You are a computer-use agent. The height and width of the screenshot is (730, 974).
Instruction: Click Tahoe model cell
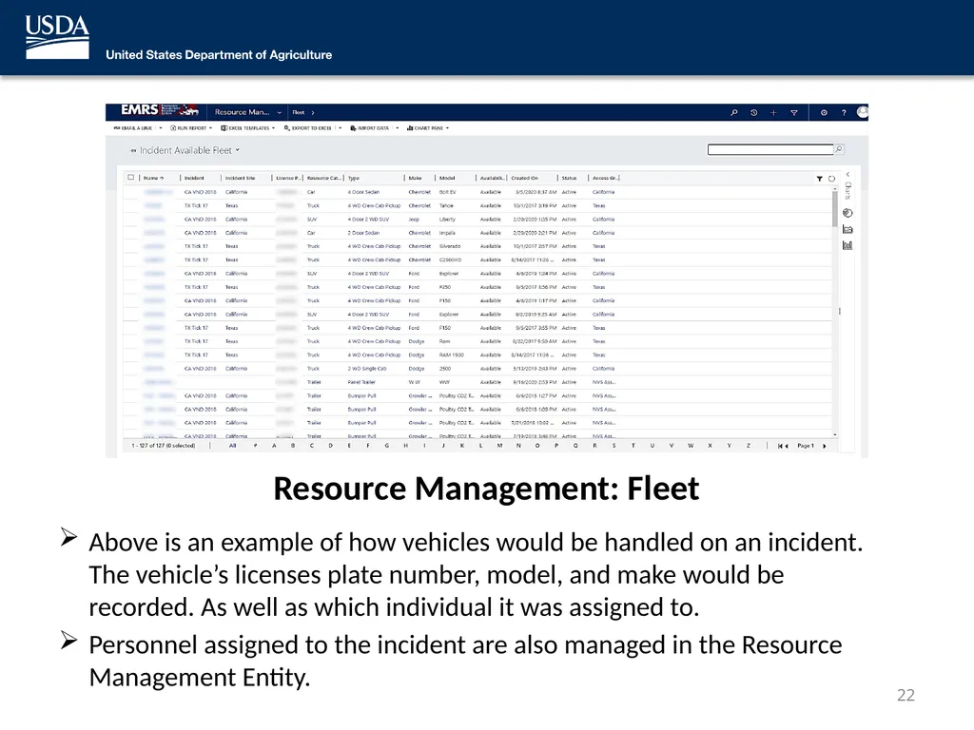pos(446,206)
